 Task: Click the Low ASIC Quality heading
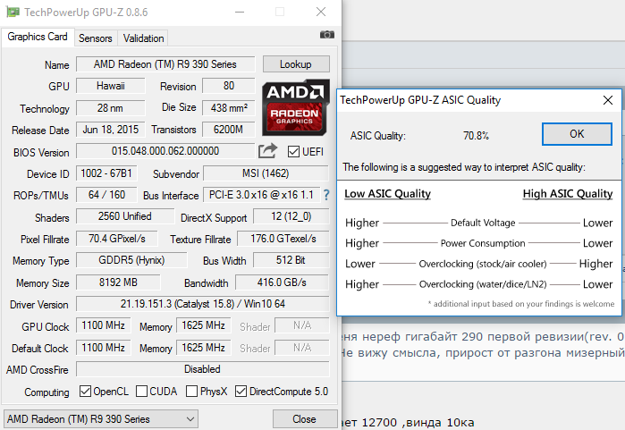[x=387, y=194]
